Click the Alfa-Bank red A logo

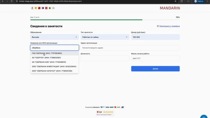32,8
